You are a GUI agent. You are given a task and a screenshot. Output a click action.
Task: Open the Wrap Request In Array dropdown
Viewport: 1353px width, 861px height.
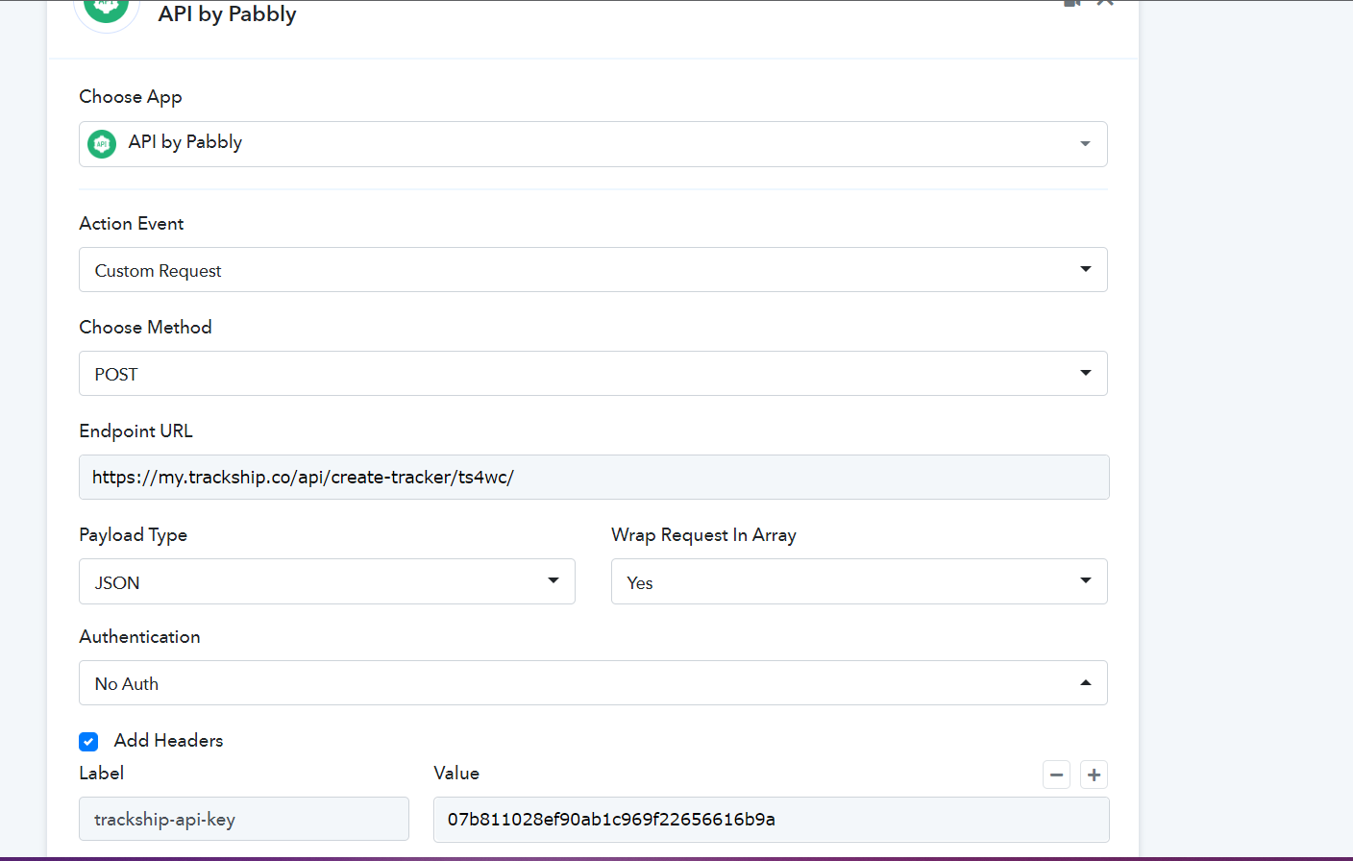[859, 581]
